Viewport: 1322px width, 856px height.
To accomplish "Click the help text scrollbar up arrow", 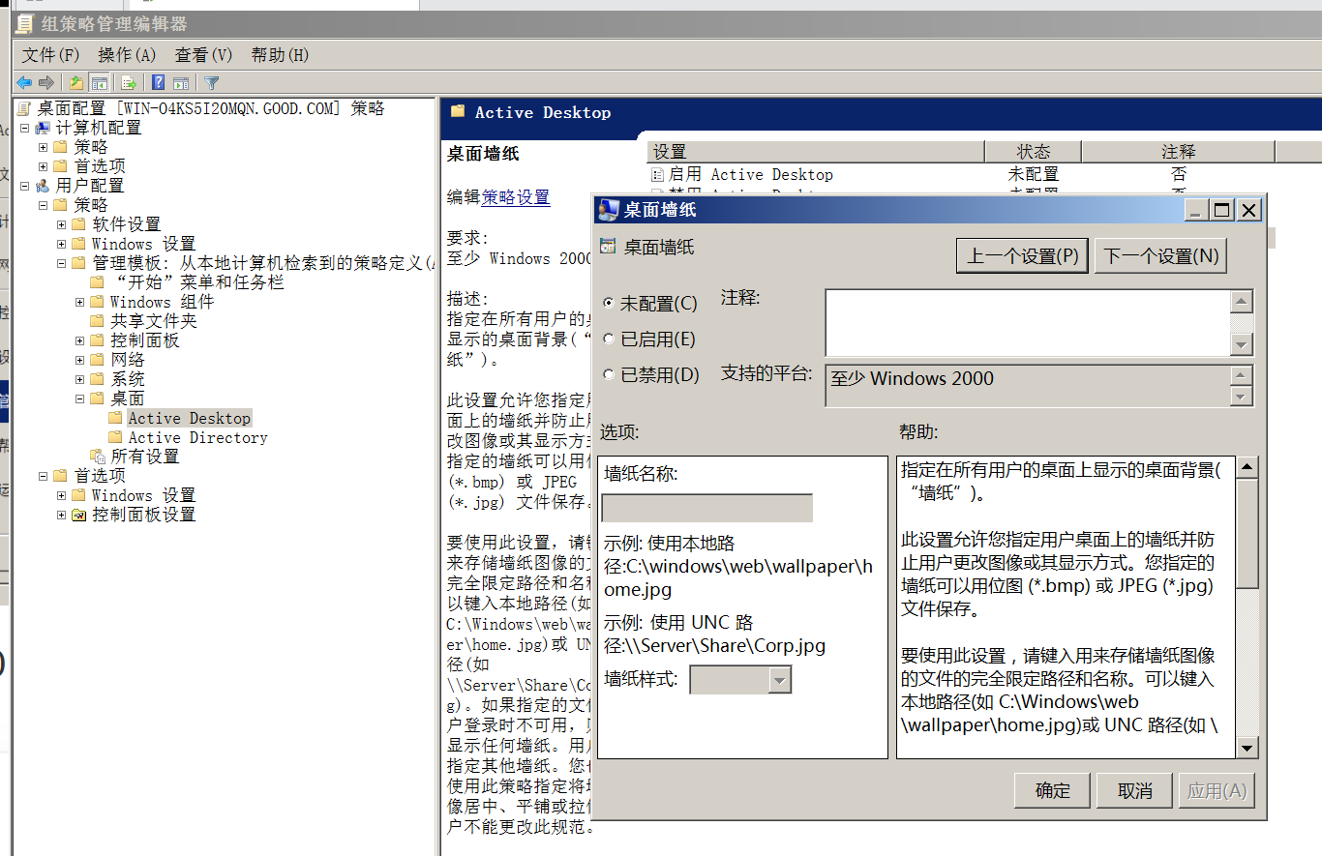I will point(1247,467).
